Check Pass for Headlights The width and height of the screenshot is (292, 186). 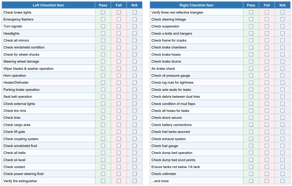coord(103,33)
